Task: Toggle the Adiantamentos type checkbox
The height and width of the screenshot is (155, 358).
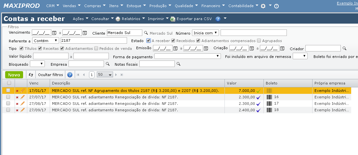Action: coord(62,49)
